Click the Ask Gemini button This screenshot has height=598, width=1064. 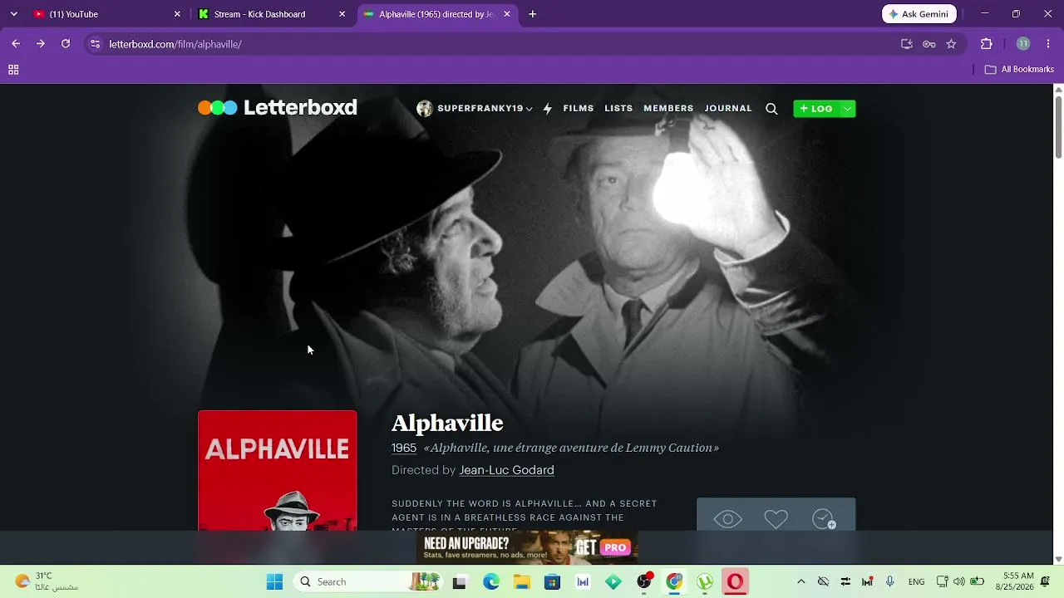tap(919, 14)
